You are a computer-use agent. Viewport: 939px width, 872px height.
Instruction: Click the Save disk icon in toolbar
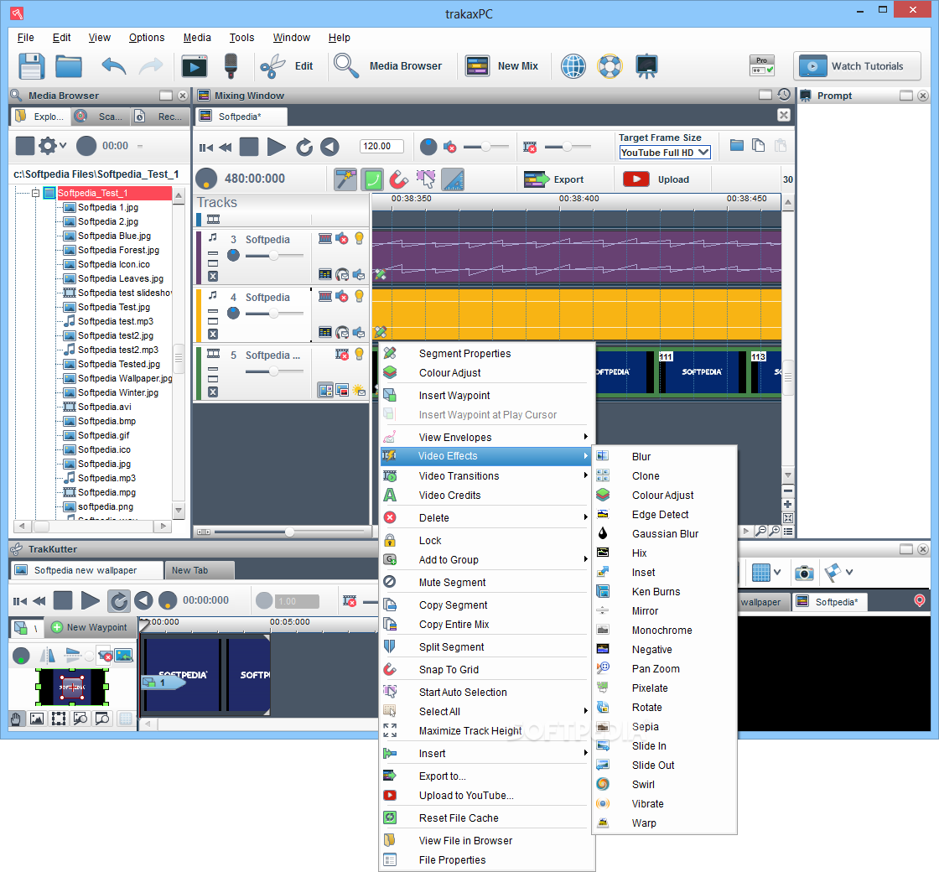[x=31, y=66]
